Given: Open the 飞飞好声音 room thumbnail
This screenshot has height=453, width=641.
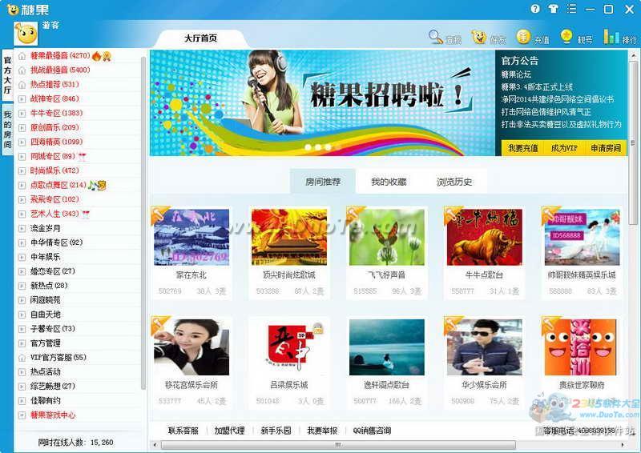Looking at the screenshot, I should tap(387, 237).
